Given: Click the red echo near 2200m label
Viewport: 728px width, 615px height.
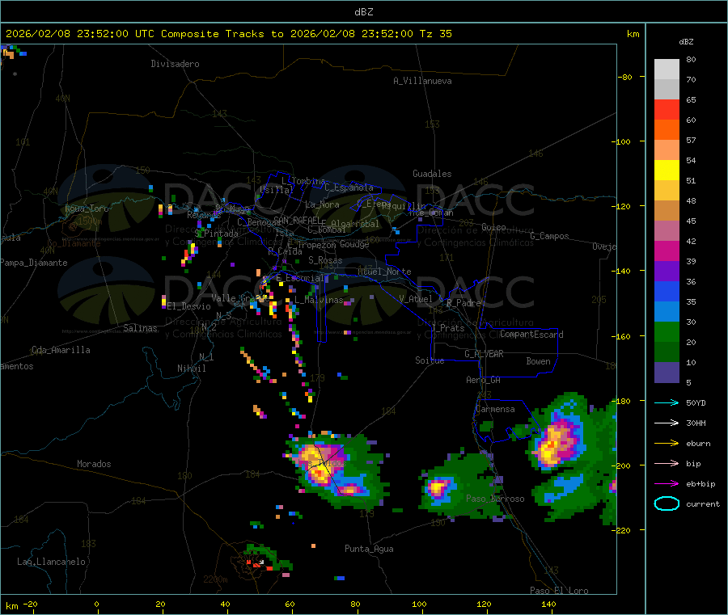Looking at the screenshot, I should (255, 563).
